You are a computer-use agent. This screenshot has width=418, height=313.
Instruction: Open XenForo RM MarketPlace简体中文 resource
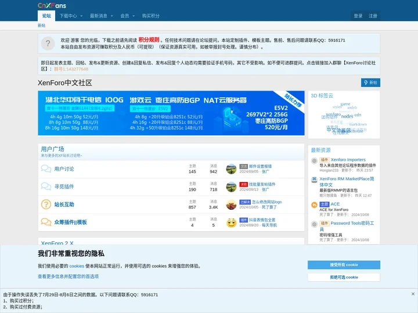point(347,182)
